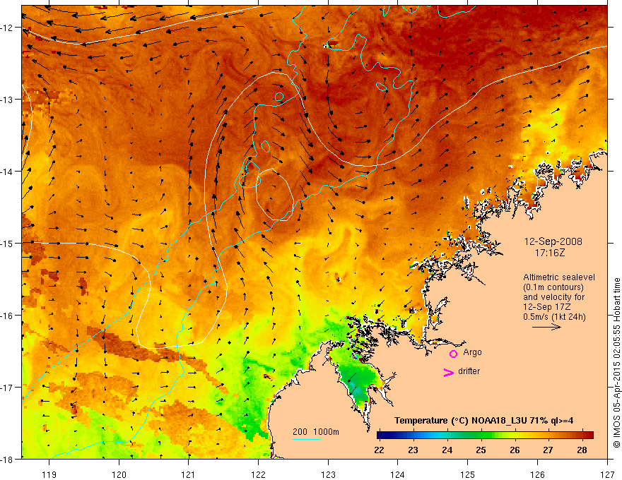Click the 0.5m/s reference velocity arrow

tap(546, 327)
